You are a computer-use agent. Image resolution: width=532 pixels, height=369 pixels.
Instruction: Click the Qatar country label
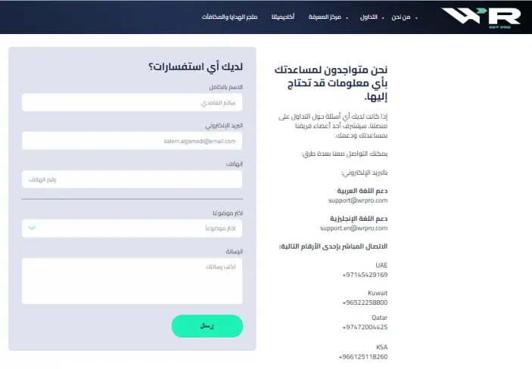379,318
